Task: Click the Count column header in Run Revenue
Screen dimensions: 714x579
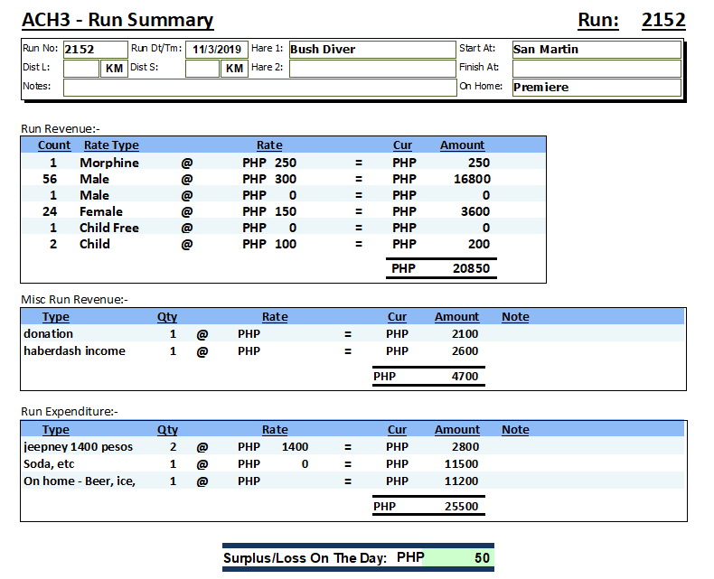Action: click(x=54, y=145)
